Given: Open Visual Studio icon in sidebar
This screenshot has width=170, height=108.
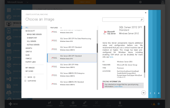Looking at the screenshot, I should pos(9,79).
